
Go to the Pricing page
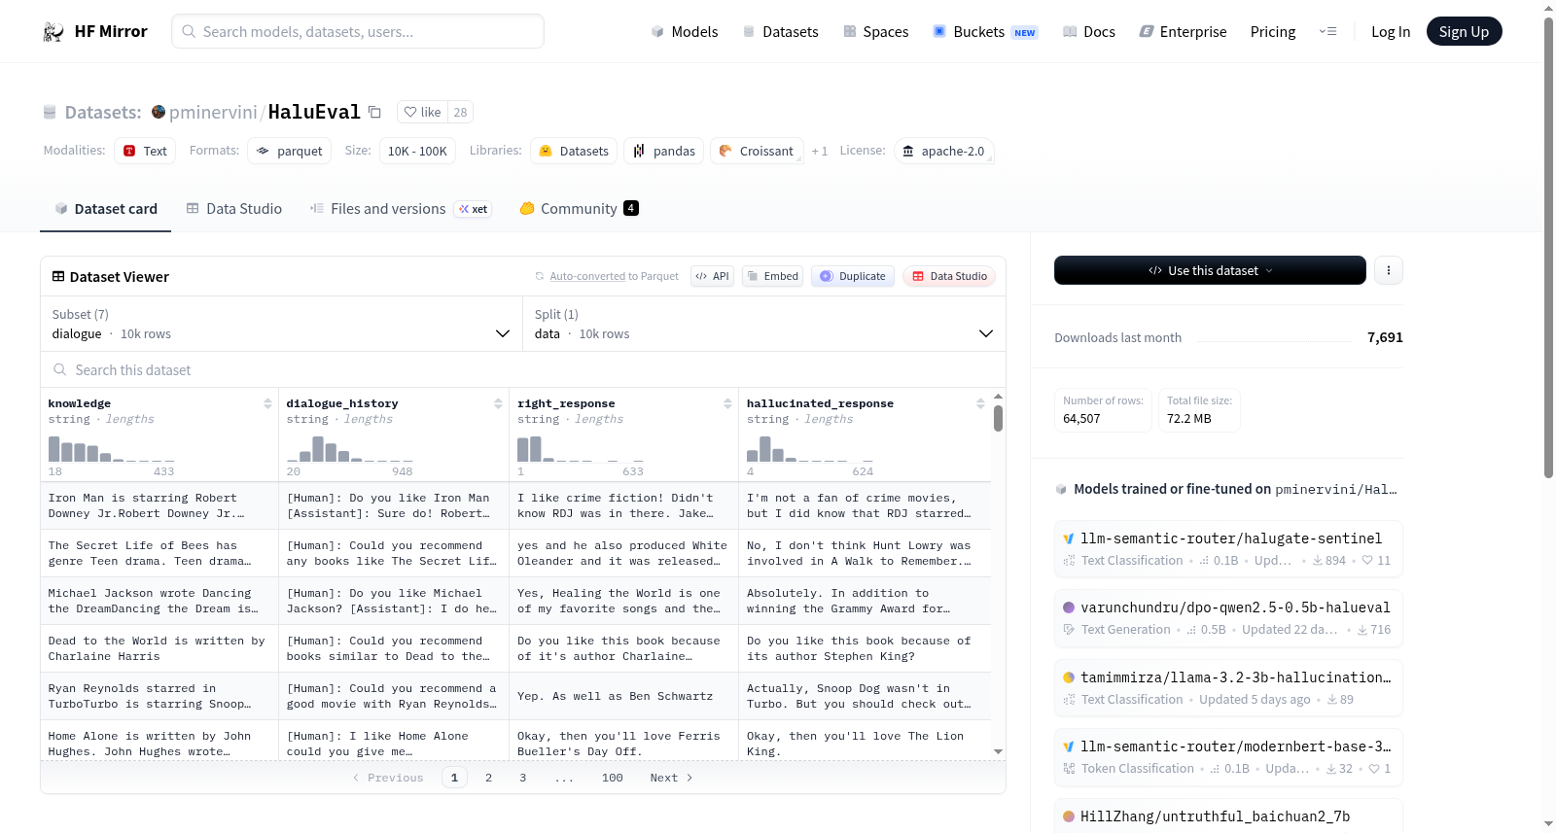pos(1273,32)
